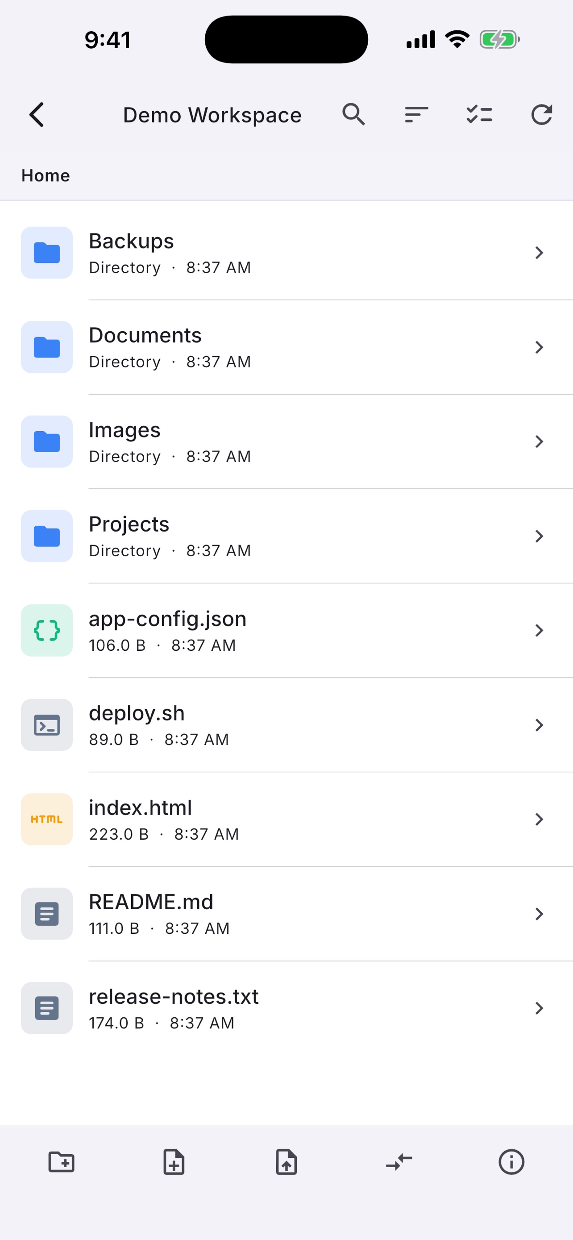Expand the Images row chevron

point(540,441)
